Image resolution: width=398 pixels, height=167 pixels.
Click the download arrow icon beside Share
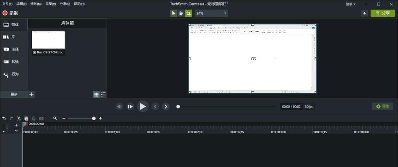point(364,13)
